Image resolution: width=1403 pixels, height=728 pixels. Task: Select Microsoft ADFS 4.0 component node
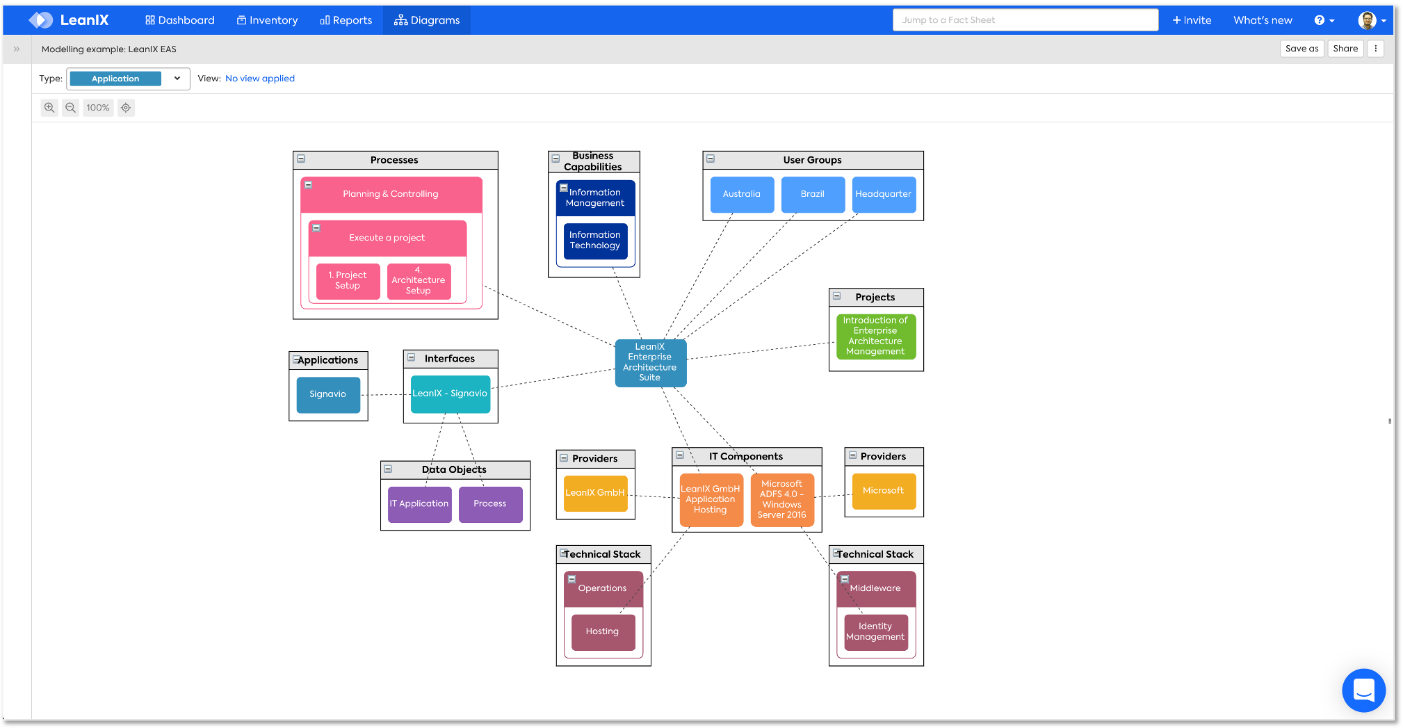point(782,500)
